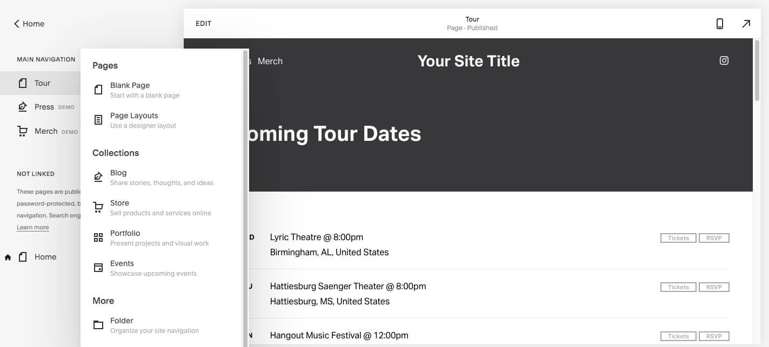Screen dimensions: 769x347
Task: Select the Blank Page icon
Action: click(98, 89)
